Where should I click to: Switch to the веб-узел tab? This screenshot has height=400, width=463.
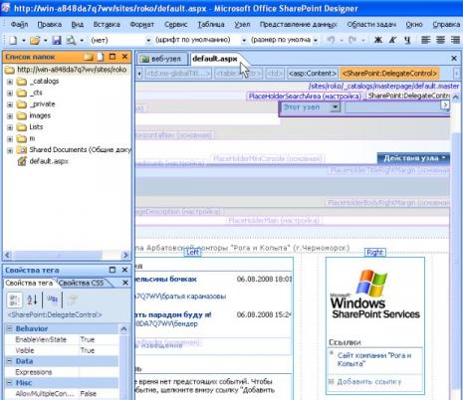point(161,59)
